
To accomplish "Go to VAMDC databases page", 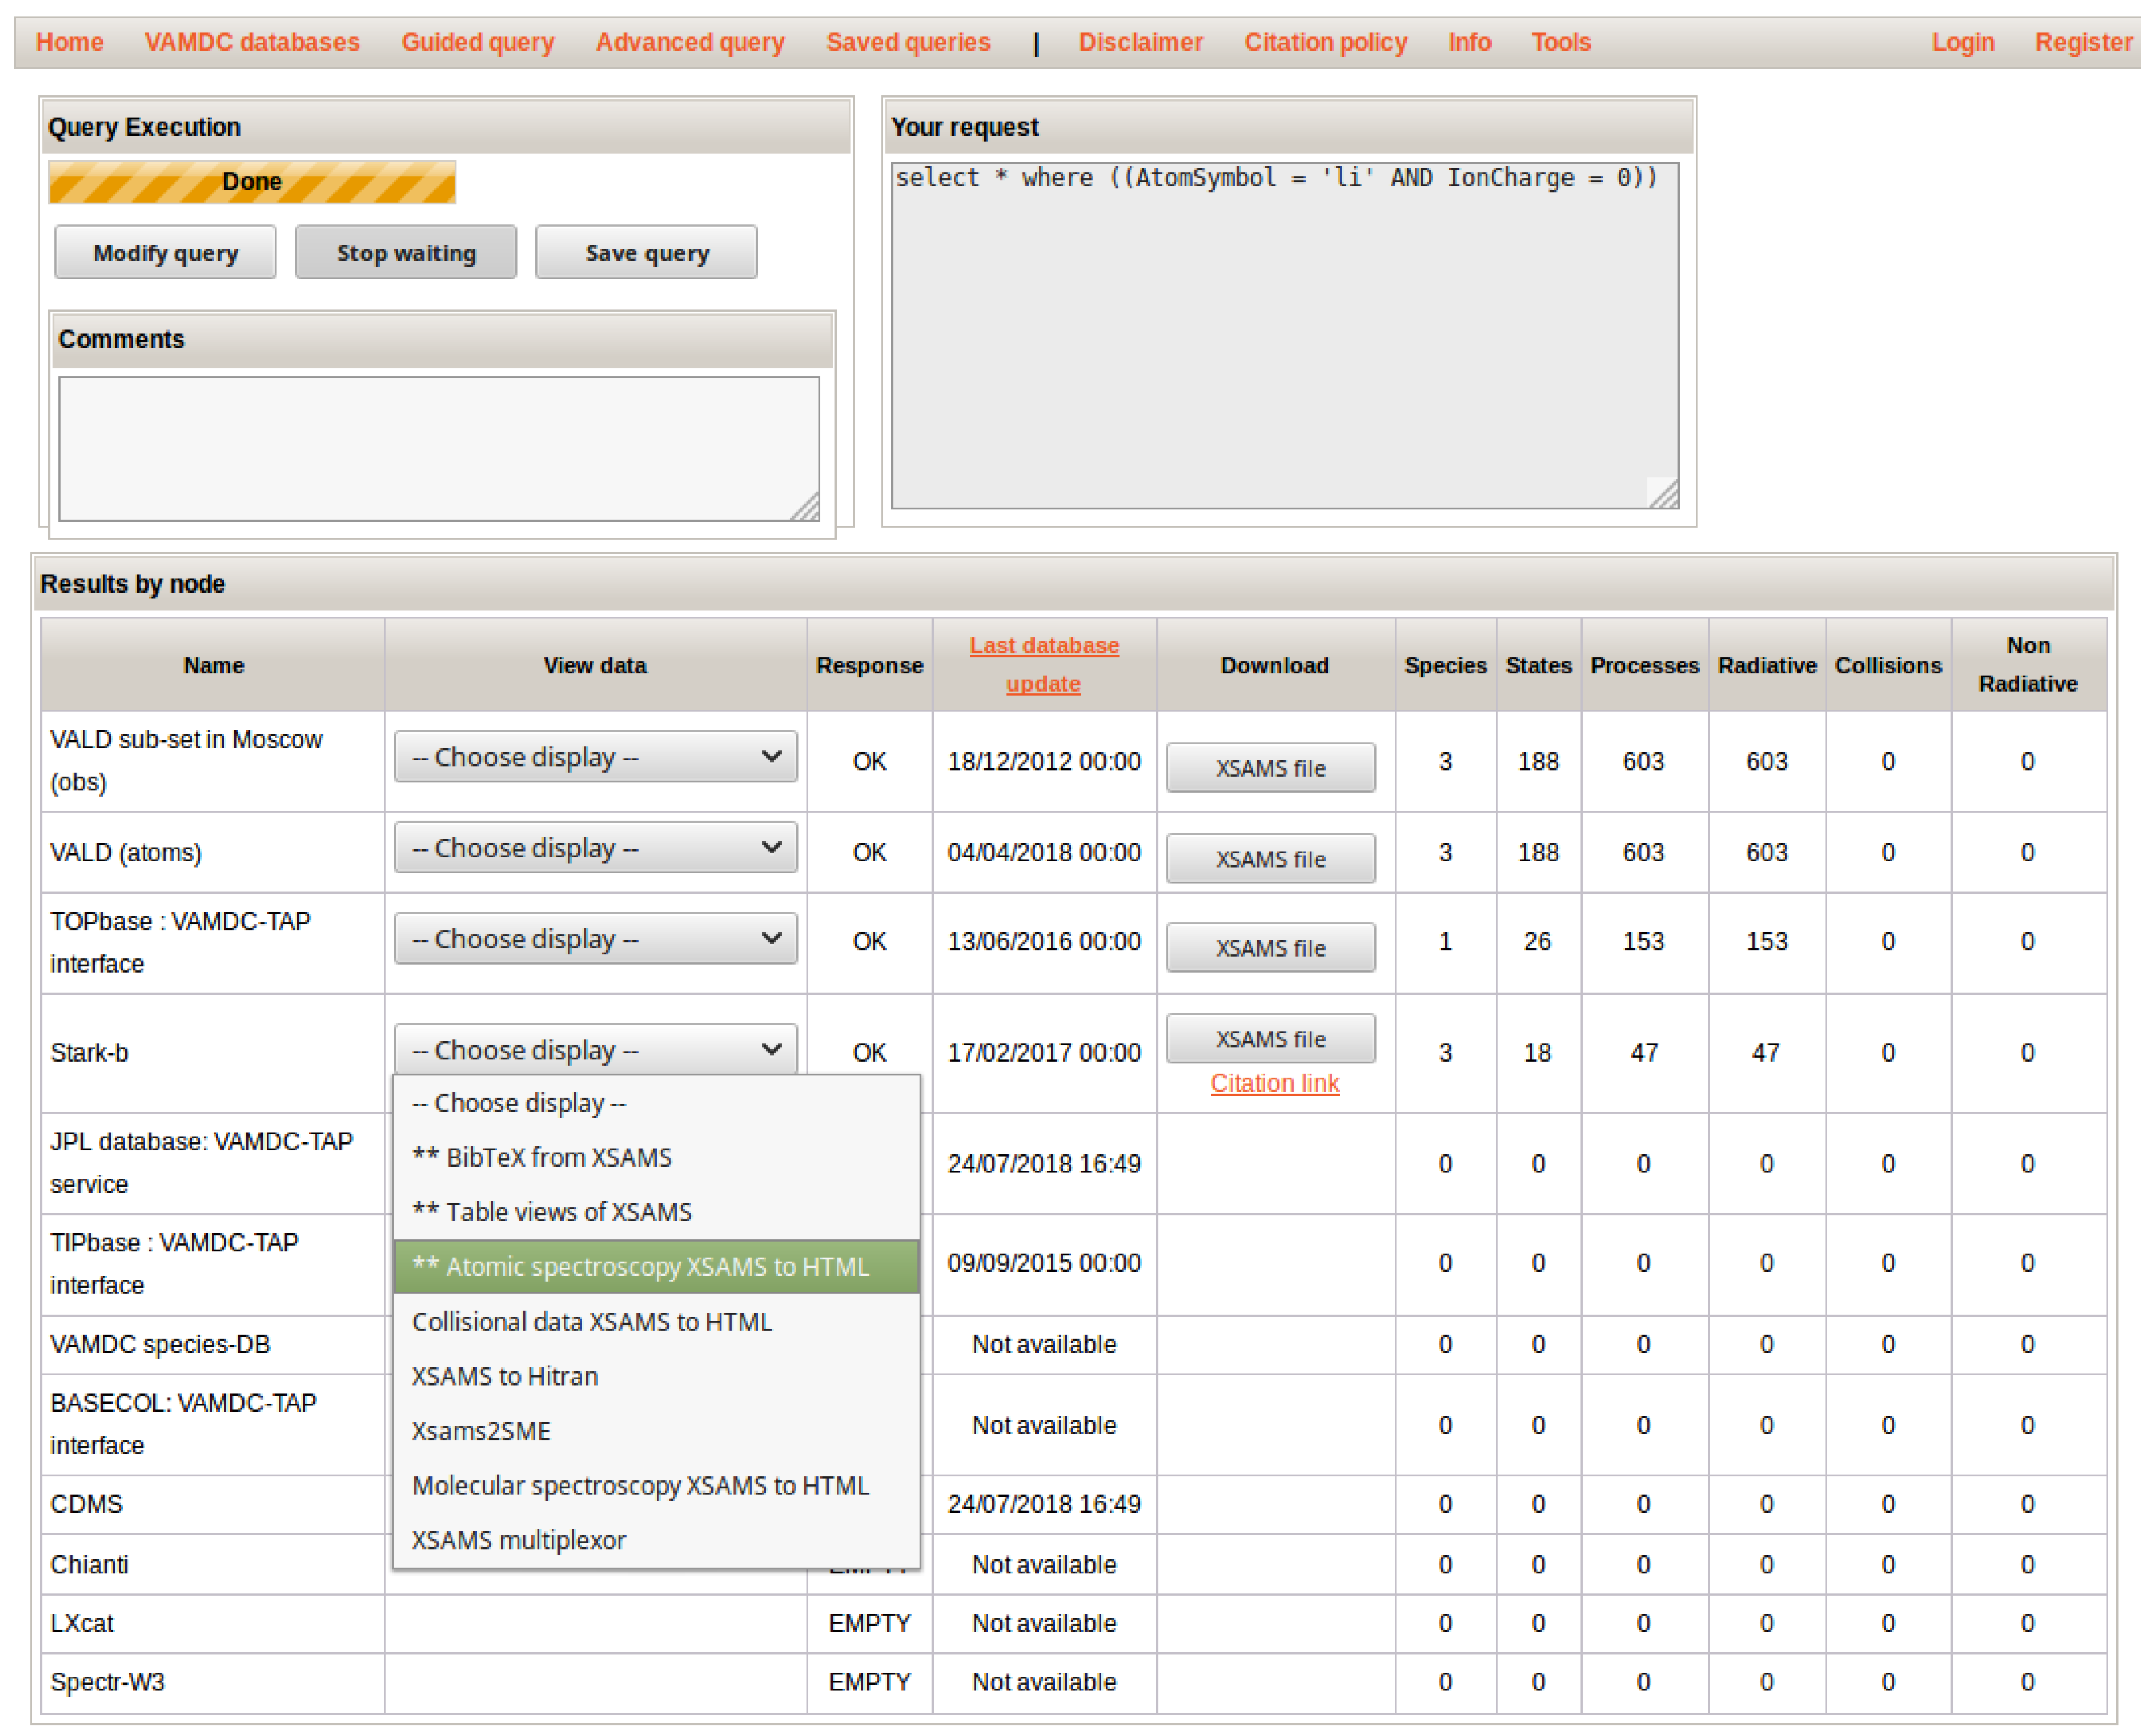I will (x=252, y=42).
